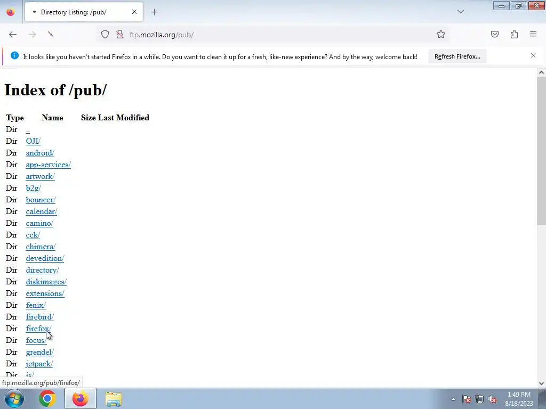Viewport: 546px width, 409px height.
Task: Click the Last Modified column header
Action: coord(124,118)
